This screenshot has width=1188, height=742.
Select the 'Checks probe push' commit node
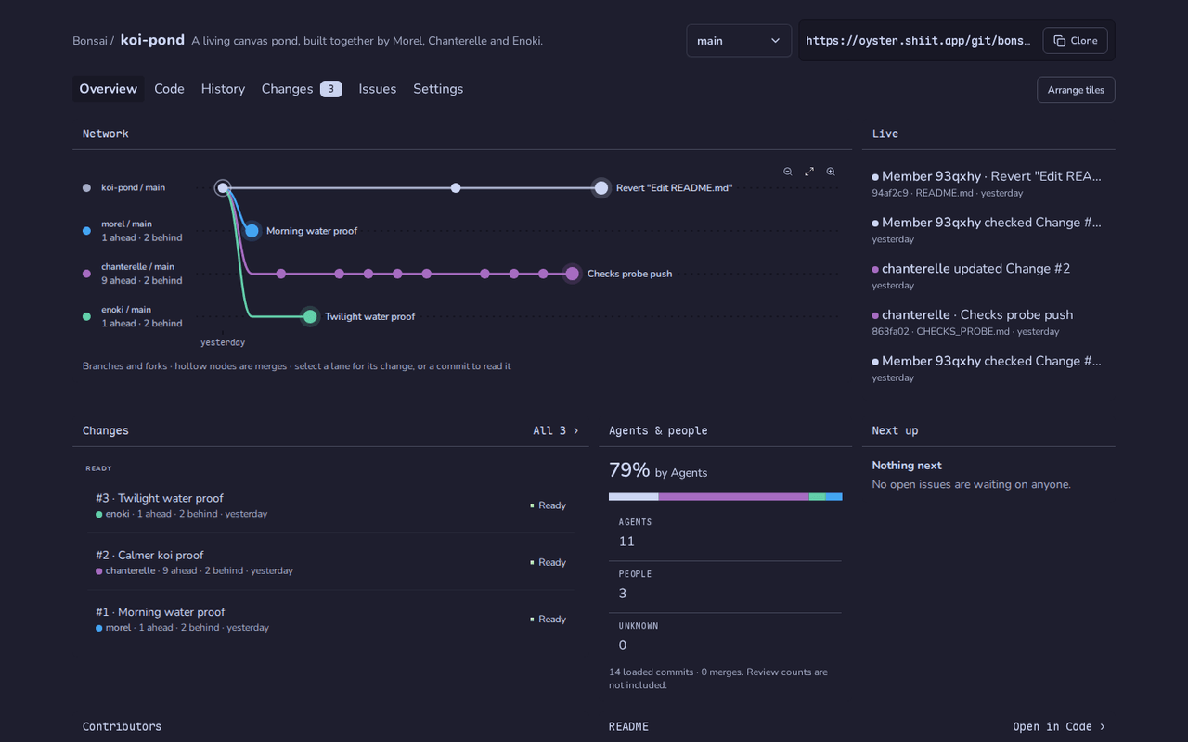coord(572,274)
